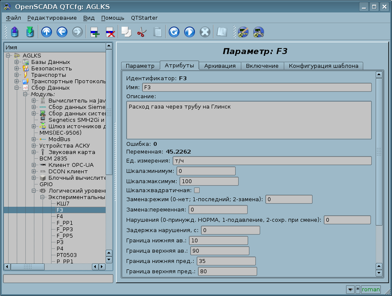The width and height of the screenshot is (392, 296).
Task: Click the Delete item icon with red cross
Action: (x=110, y=32)
